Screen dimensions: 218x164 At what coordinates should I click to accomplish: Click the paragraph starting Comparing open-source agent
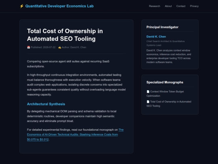[x=68, y=64]
